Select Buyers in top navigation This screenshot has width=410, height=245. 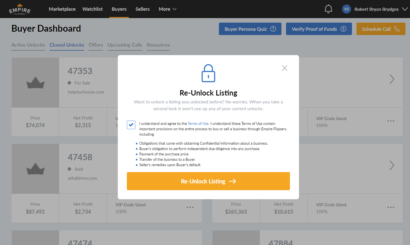[x=119, y=9]
